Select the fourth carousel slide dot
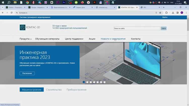189x106 pixels. (x=94, y=82)
